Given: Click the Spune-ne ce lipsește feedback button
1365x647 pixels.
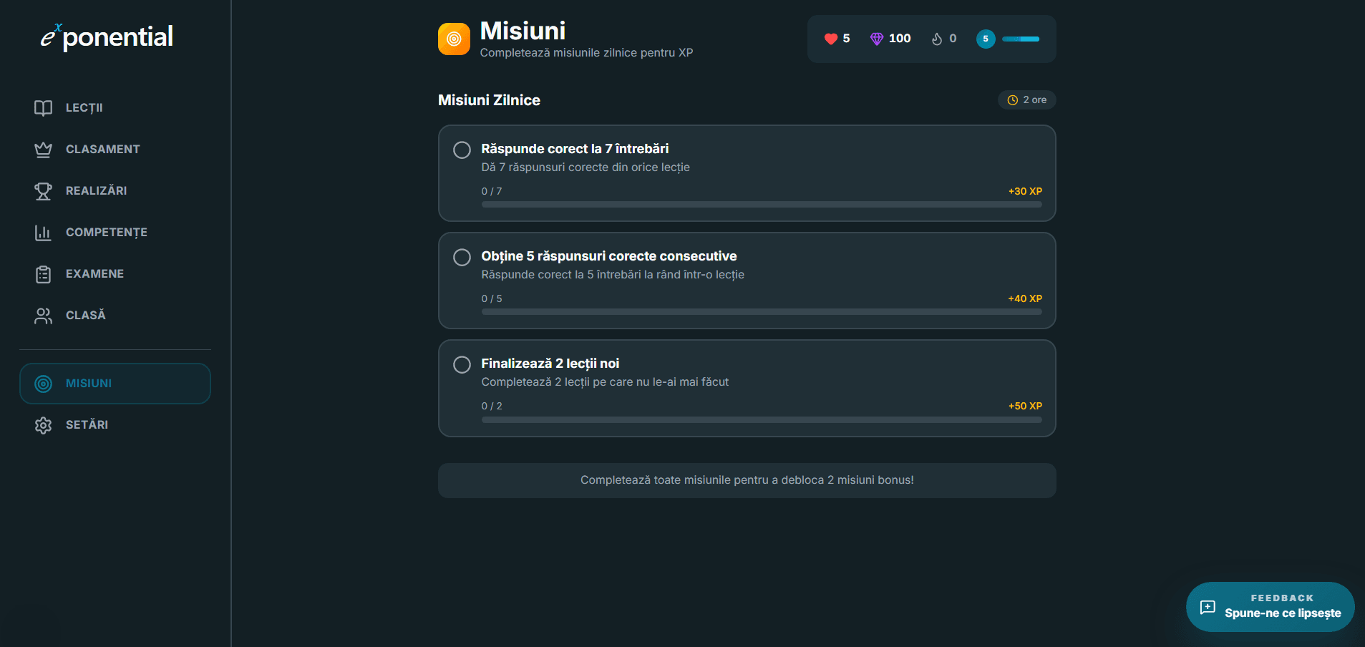Looking at the screenshot, I should click(1270, 607).
